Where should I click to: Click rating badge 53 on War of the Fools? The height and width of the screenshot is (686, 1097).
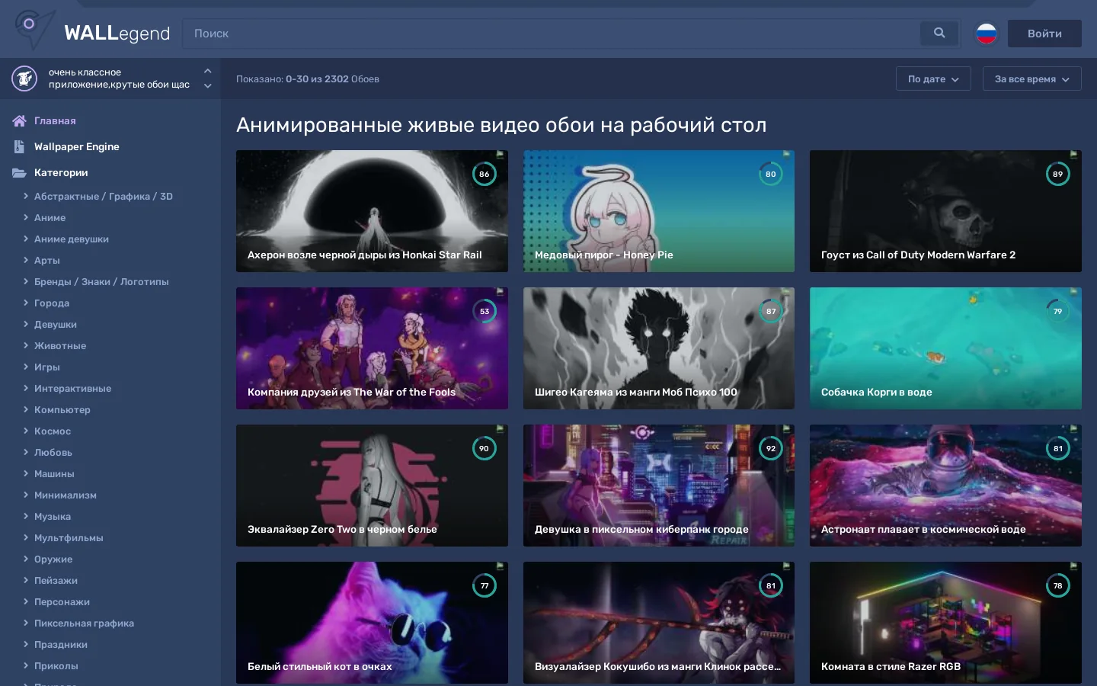[x=485, y=311]
